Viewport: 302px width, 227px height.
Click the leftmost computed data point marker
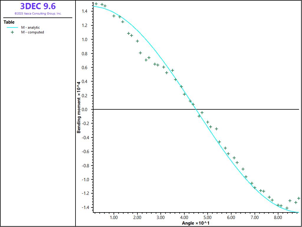click(x=96, y=4)
